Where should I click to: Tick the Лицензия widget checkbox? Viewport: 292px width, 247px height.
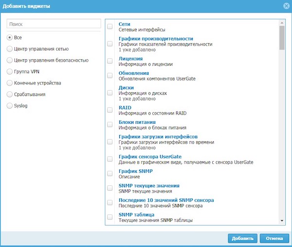[110, 61]
